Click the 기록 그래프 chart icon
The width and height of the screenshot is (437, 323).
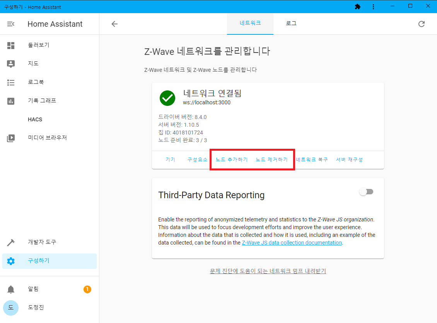tap(10, 101)
